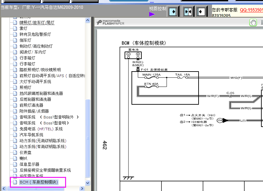Select the hand pan tool in FlashPaper toolbar

(x=253, y=22)
